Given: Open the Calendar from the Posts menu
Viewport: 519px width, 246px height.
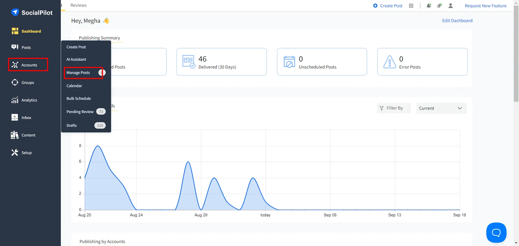Looking at the screenshot, I should [x=74, y=86].
